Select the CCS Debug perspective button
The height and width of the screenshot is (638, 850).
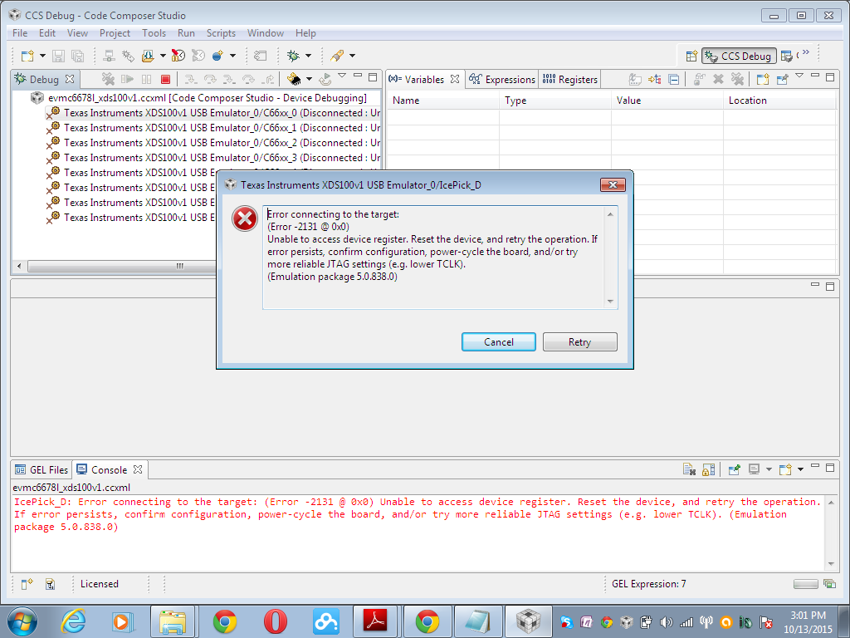739,56
